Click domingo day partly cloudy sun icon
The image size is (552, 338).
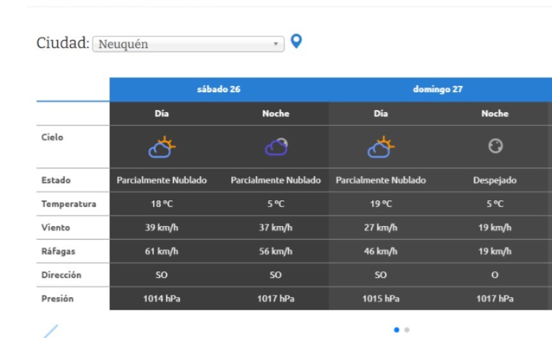(x=381, y=147)
